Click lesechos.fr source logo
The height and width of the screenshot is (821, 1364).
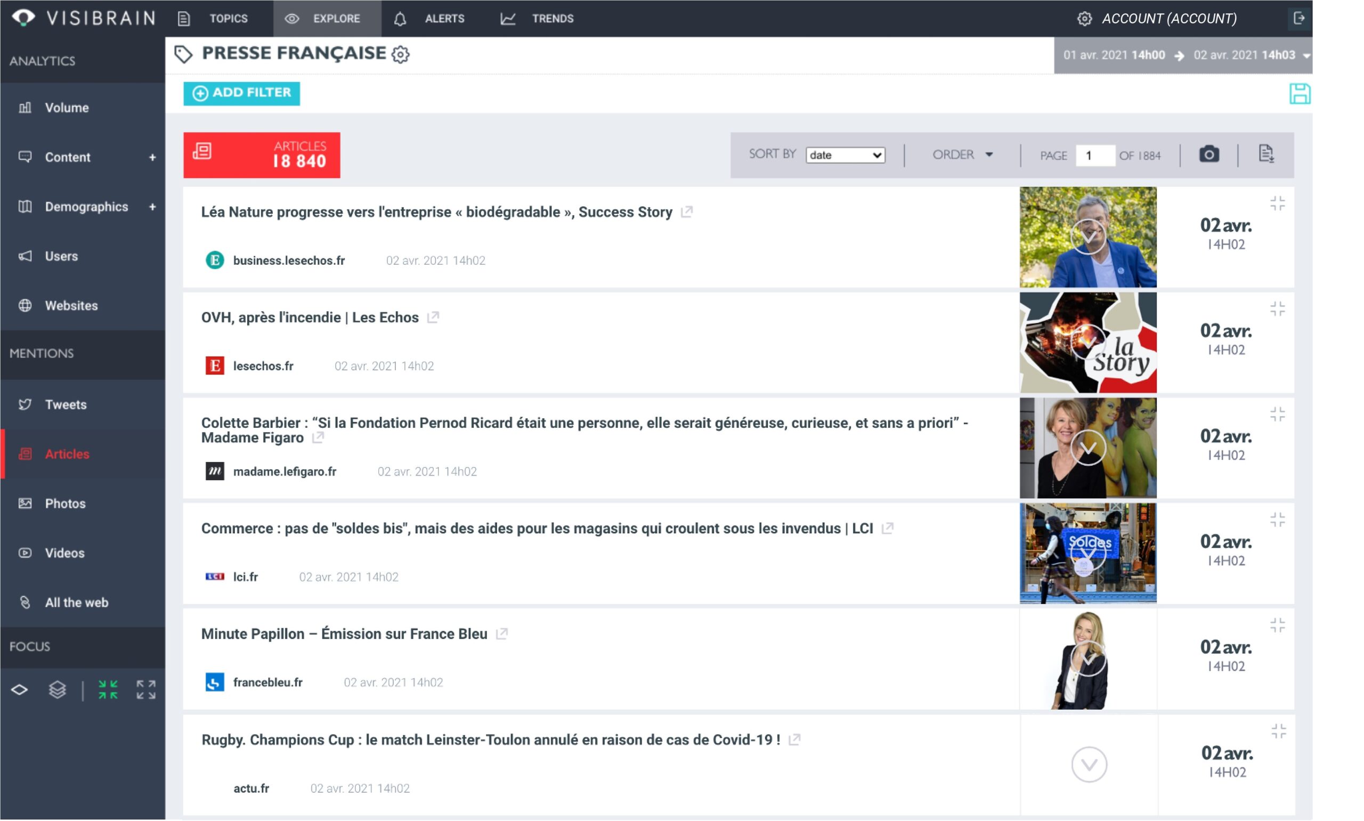215,365
